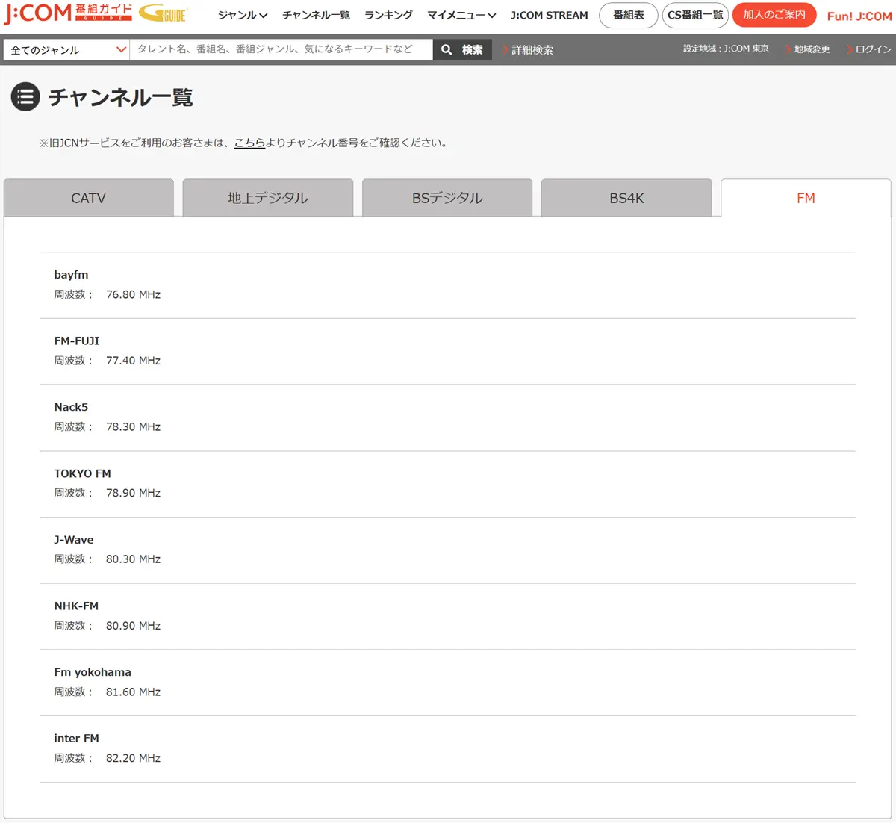Click the magnifying glass search icon
Screen dimensions: 896x823
[447, 50]
